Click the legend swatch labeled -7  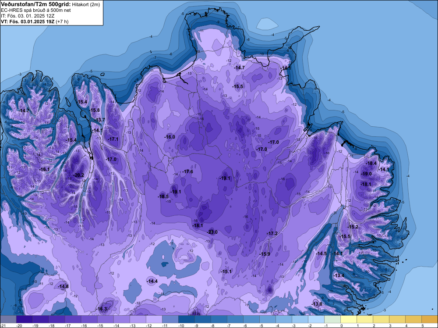(x=235, y=319)
